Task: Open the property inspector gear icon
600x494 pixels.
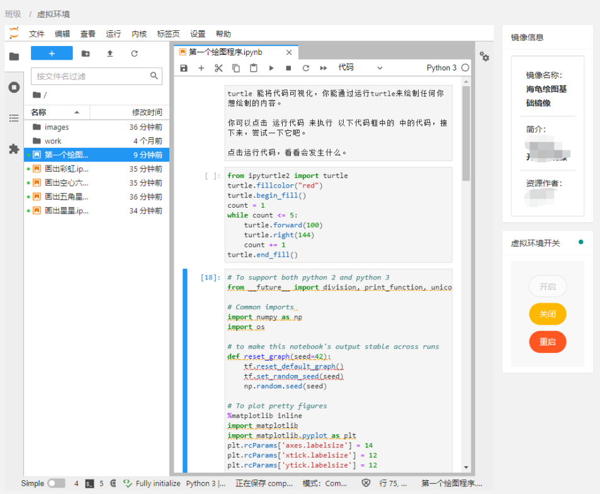Action: (x=484, y=57)
